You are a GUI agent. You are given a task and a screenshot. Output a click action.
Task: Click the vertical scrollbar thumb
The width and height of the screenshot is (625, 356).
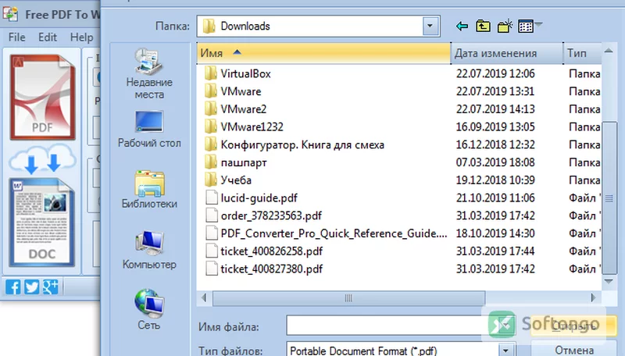coord(609,198)
